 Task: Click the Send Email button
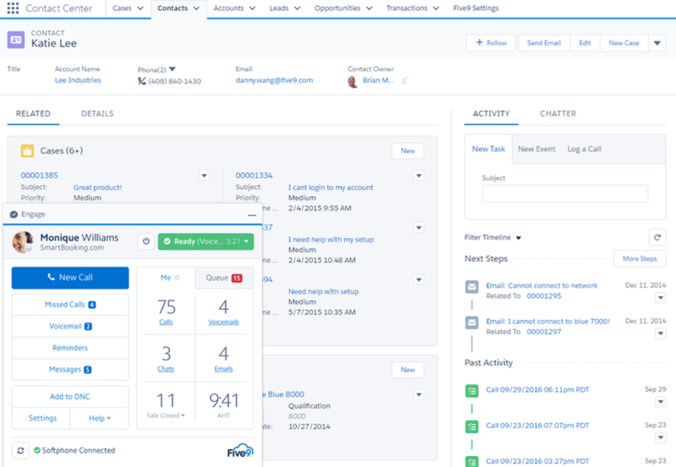[x=543, y=43]
